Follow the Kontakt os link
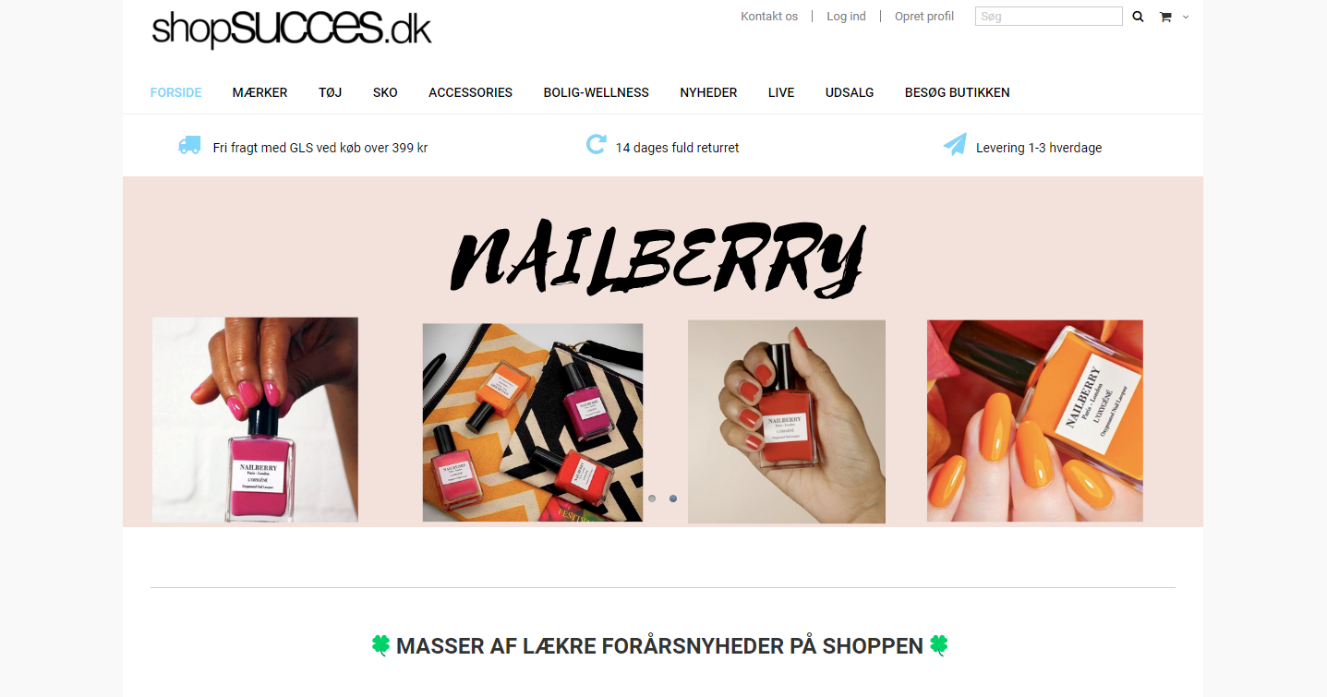This screenshot has height=697, width=1327. pyautogui.click(x=769, y=17)
